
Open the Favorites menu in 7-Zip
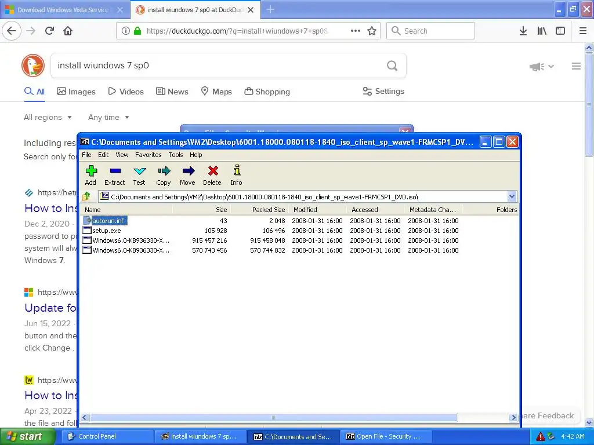click(148, 155)
